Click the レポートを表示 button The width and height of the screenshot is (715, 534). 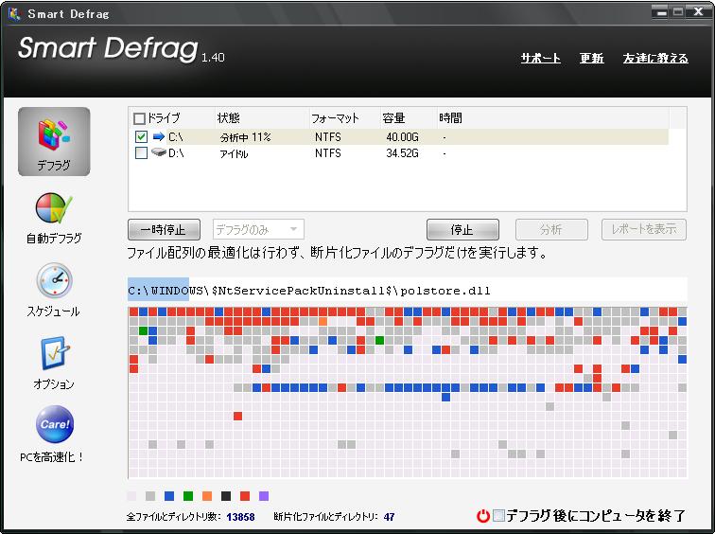click(x=644, y=229)
